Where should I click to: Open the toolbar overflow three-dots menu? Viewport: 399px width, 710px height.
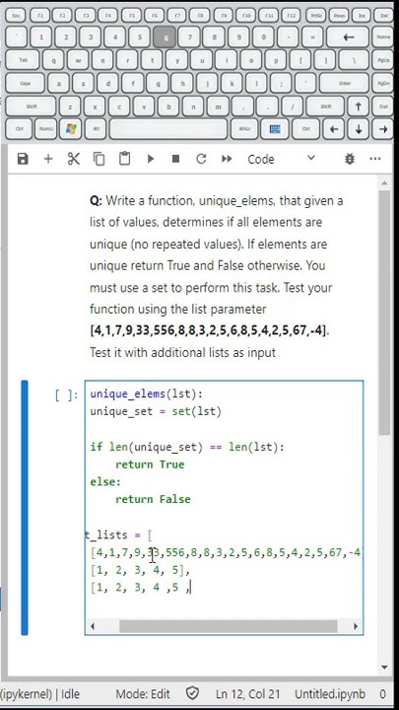pos(375,159)
